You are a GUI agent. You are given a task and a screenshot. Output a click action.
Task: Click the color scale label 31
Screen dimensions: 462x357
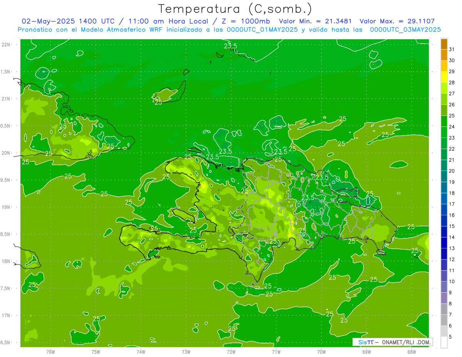point(452,49)
